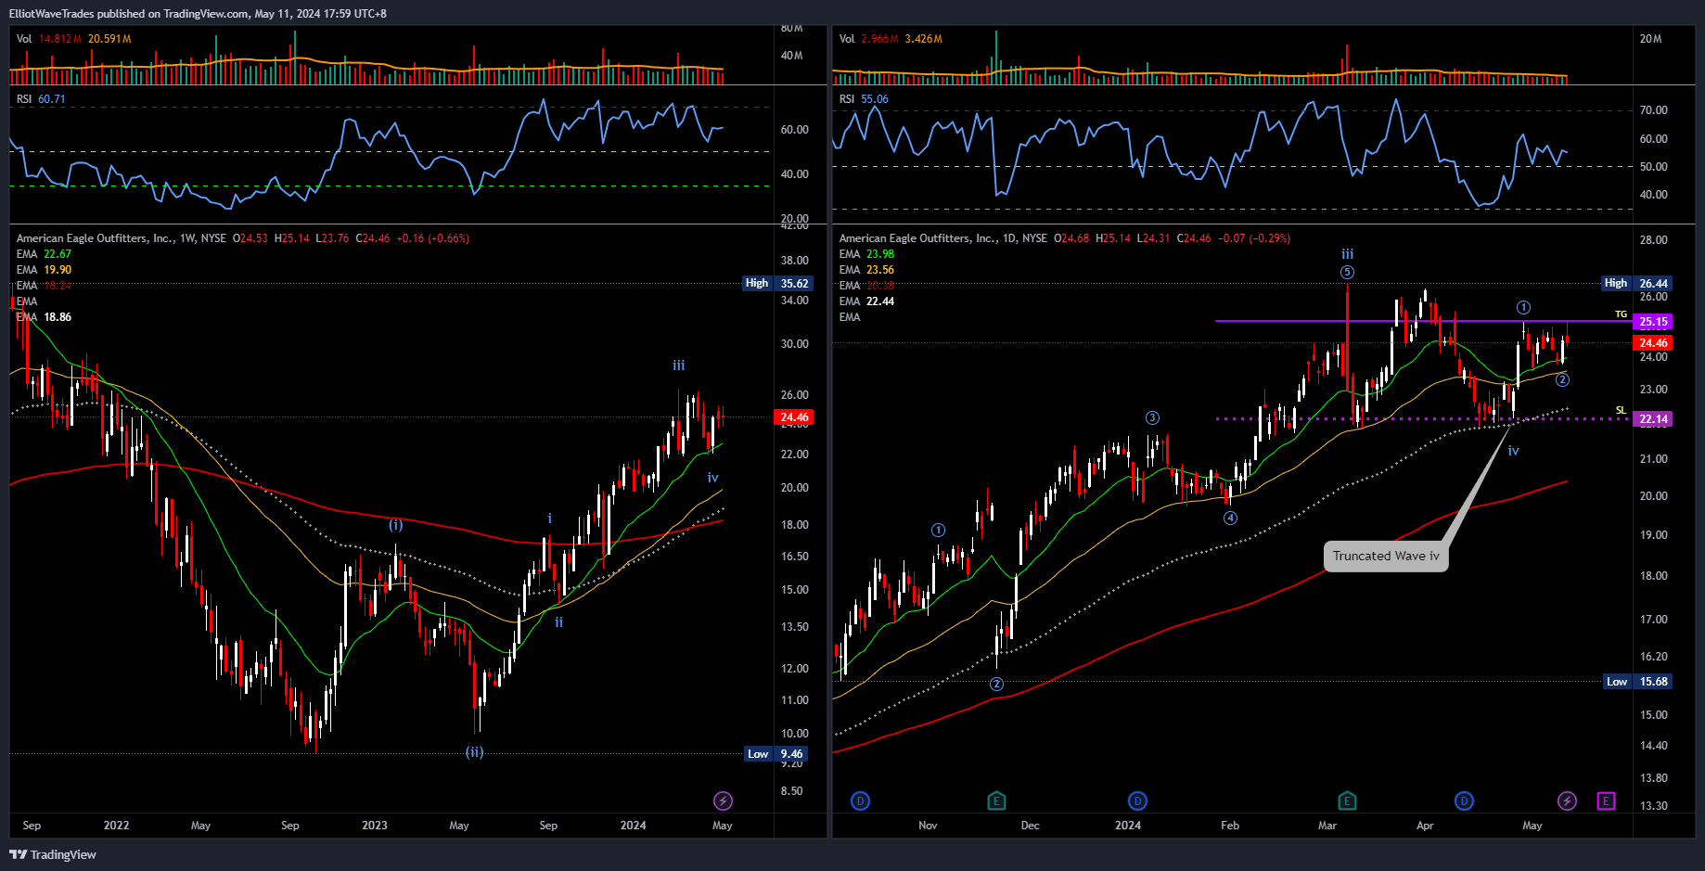Select the iii wave label on the weekly chart
This screenshot has width=1705, height=871.
679,365
